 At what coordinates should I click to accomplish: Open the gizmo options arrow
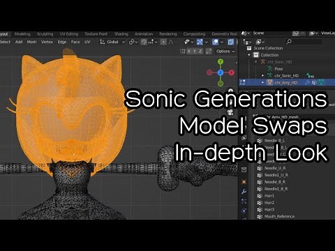point(206,42)
